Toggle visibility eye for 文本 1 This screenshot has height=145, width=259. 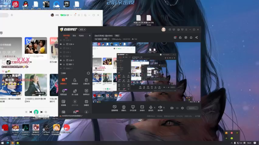click(x=61, y=60)
